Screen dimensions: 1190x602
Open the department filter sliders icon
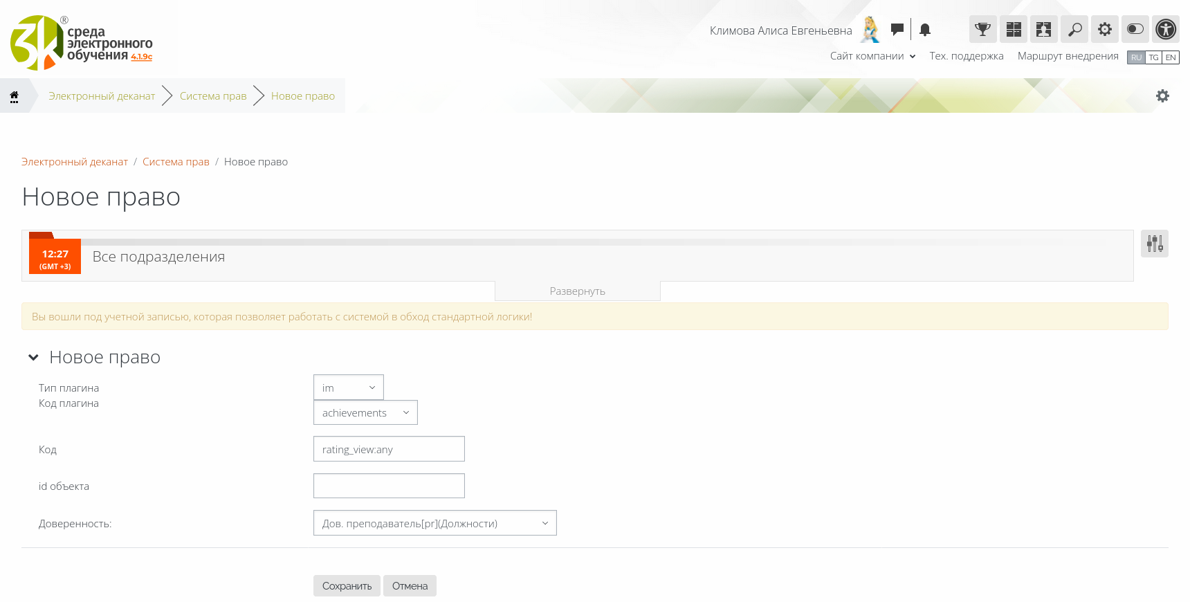pyautogui.click(x=1154, y=244)
